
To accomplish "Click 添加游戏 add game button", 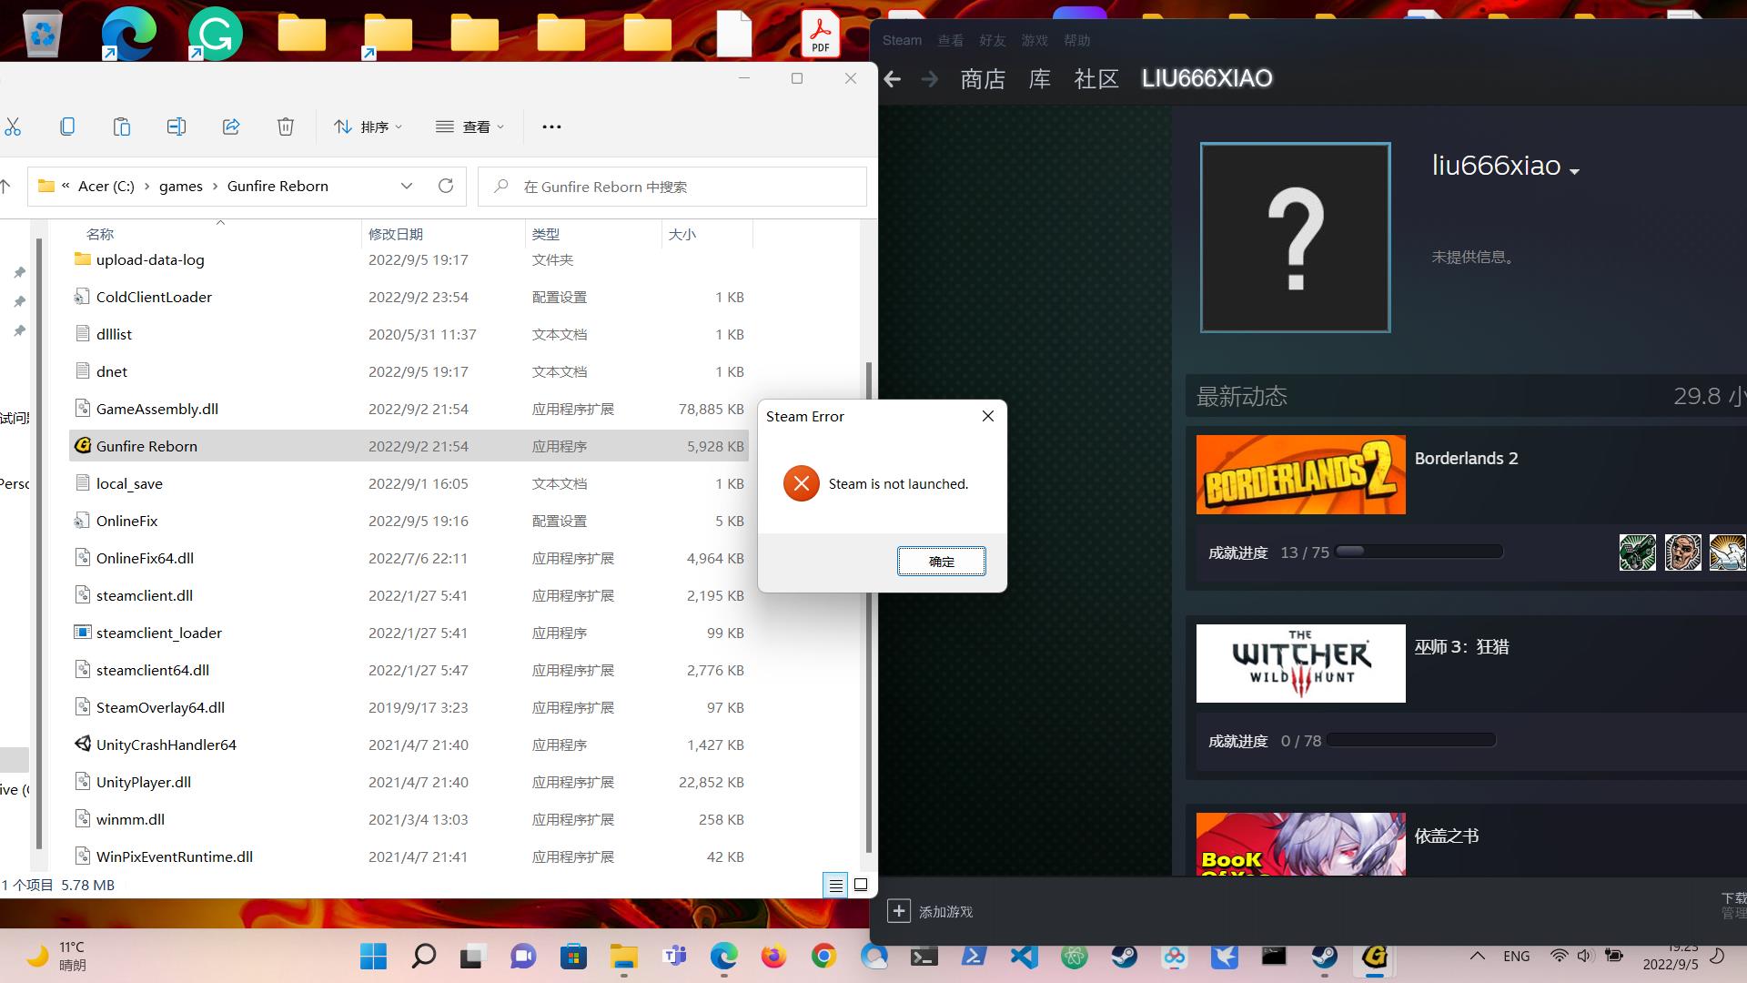I will point(931,911).
